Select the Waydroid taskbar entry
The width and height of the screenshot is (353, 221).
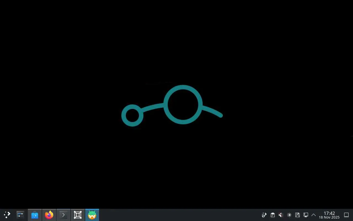tap(92, 215)
